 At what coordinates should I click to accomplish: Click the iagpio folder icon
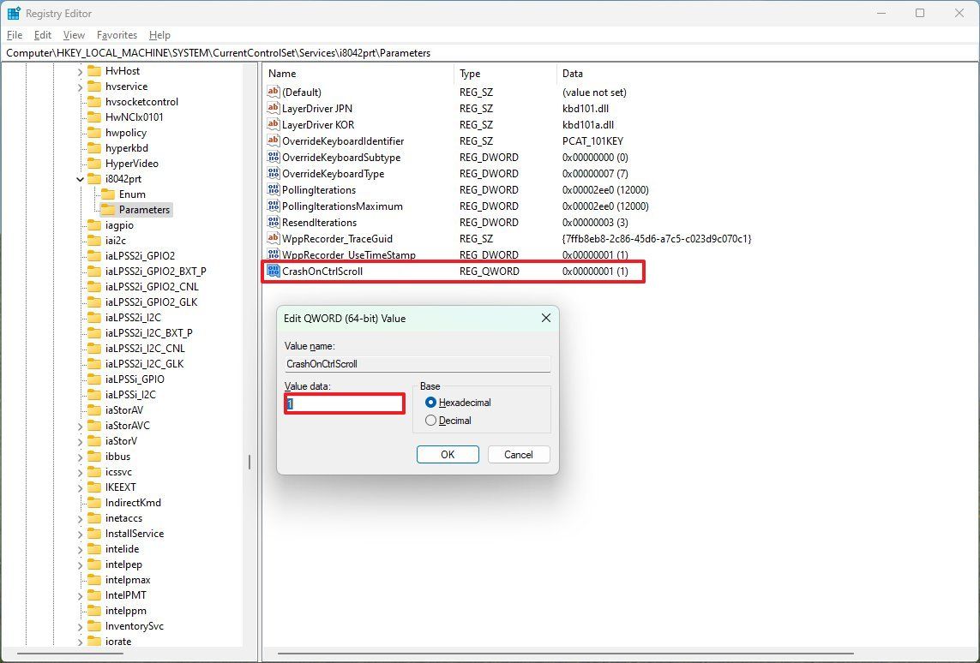pyautogui.click(x=94, y=224)
